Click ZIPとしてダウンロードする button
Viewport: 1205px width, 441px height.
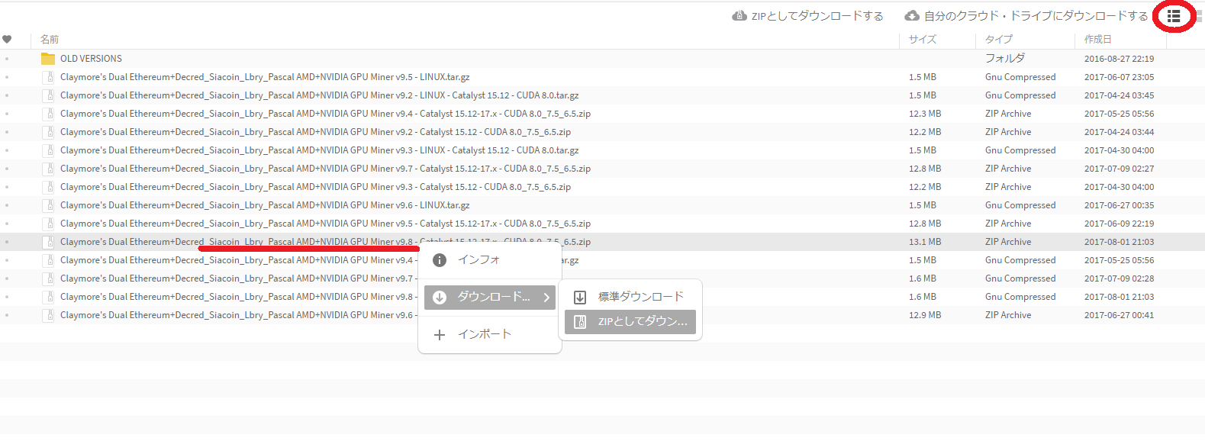[807, 16]
